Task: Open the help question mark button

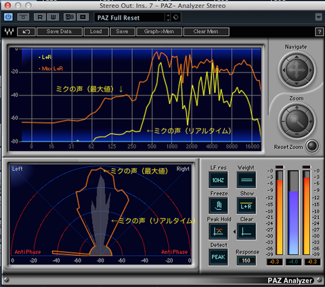Action: click(x=319, y=32)
